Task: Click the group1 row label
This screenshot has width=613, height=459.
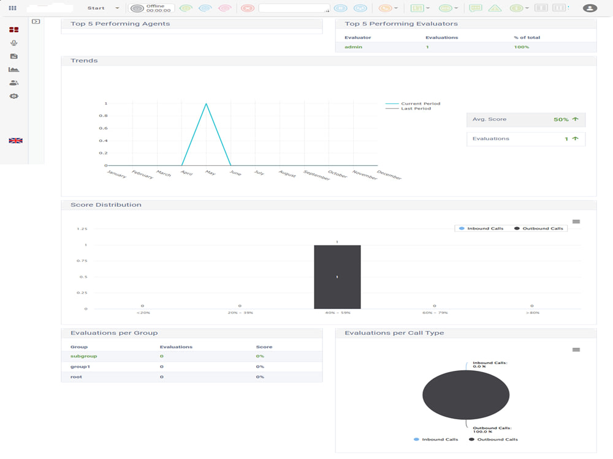Action: coord(80,367)
